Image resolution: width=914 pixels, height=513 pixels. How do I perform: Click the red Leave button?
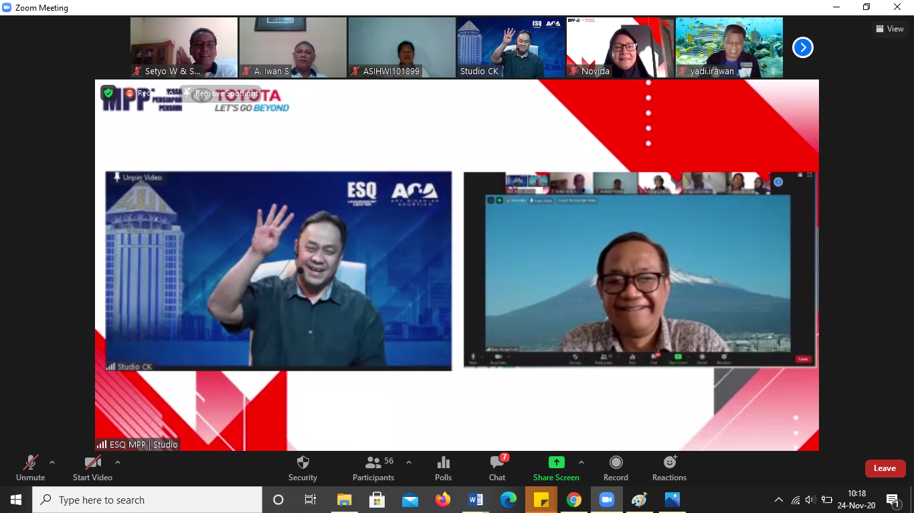885,468
